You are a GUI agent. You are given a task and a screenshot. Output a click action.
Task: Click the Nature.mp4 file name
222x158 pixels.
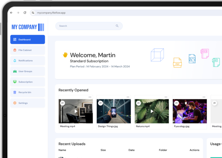pos(143,126)
